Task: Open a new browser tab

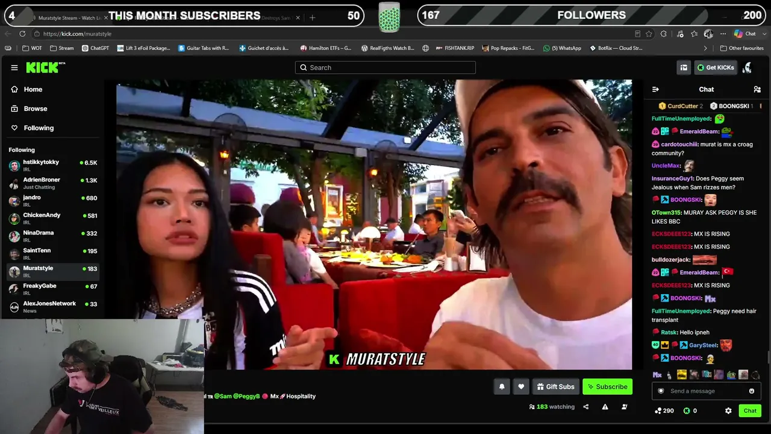Action: click(x=312, y=17)
